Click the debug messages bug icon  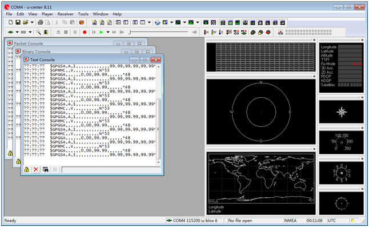pyautogui.click(x=46, y=32)
